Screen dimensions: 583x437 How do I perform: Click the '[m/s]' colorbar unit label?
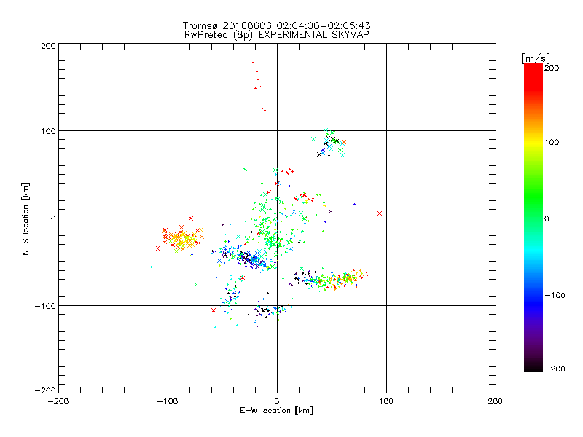536,58
